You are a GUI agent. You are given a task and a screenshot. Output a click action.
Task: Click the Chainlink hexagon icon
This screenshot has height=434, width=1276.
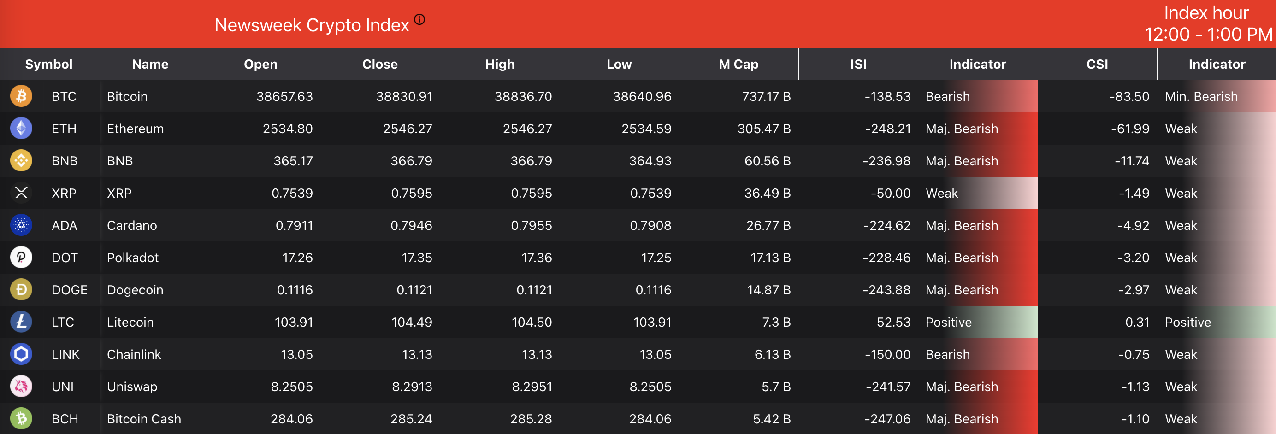point(21,354)
